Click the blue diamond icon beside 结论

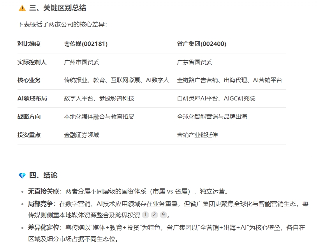pos(22,176)
